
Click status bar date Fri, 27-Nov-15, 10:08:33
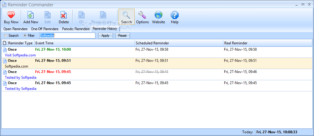277,132
